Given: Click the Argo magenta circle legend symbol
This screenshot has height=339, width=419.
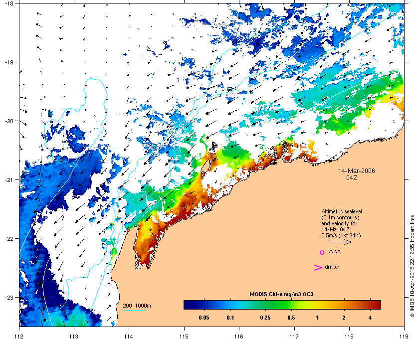Looking at the screenshot, I should pos(322,252).
